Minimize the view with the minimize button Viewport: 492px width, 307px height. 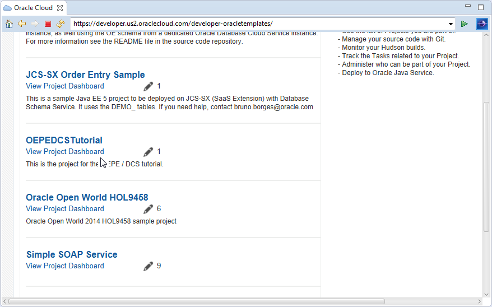[468, 6]
